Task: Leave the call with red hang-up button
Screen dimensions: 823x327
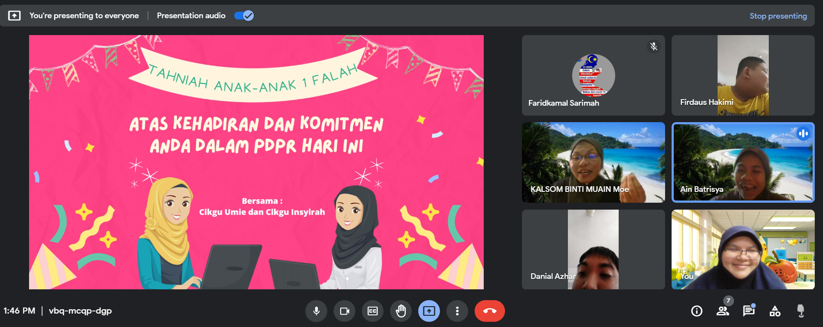Action: 490,311
